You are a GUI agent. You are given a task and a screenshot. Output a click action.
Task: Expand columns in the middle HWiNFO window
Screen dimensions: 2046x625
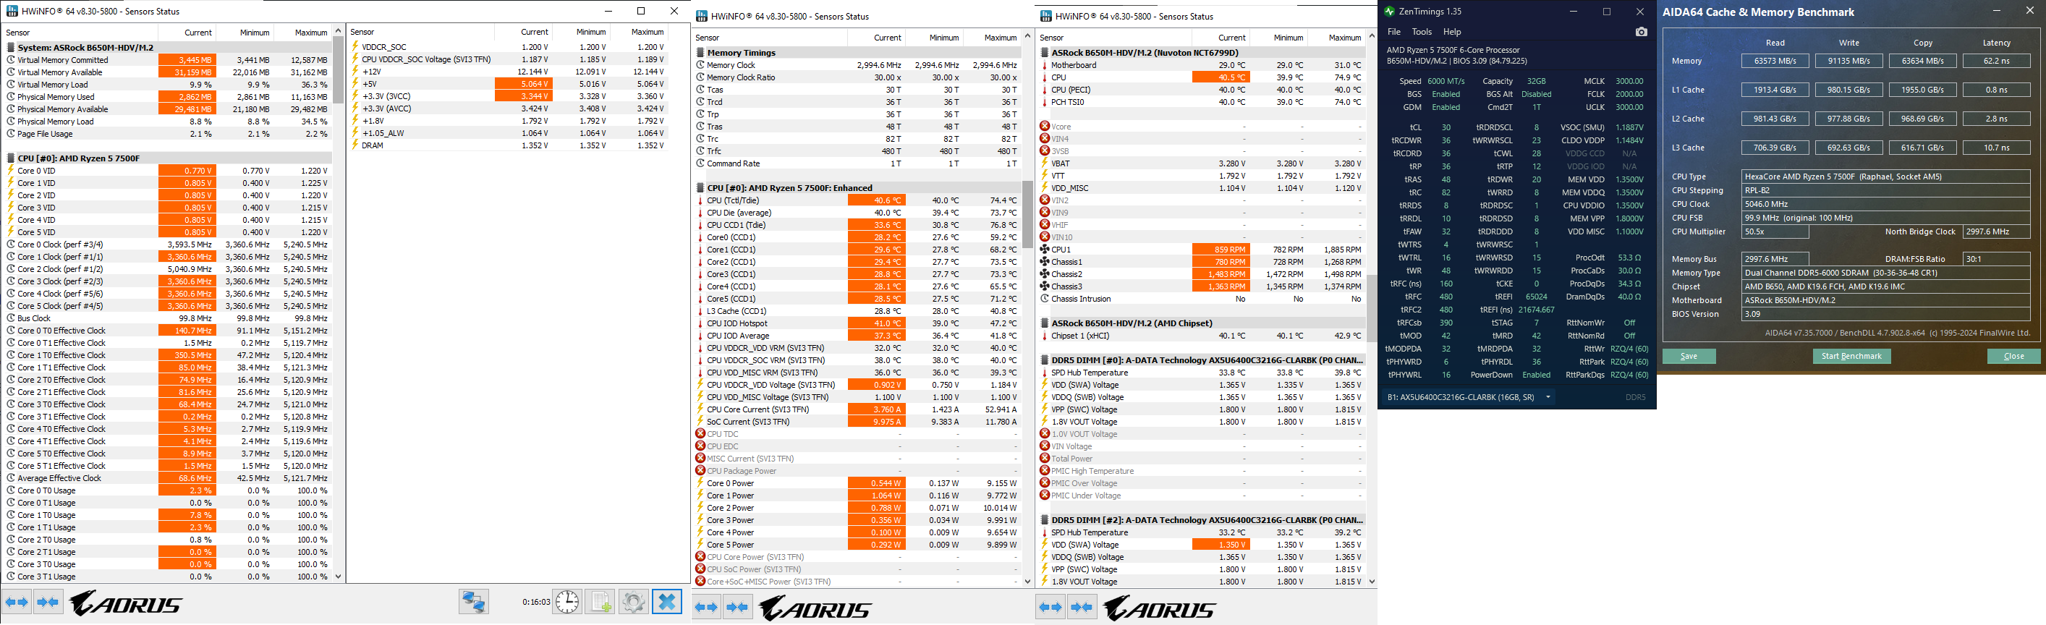706,608
